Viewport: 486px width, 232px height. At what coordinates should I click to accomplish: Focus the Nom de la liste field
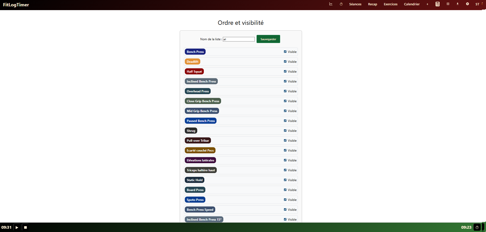[239, 39]
